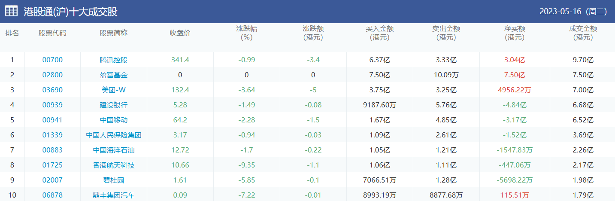This screenshot has height=201, width=615.
Task: Click stock code 00939
Action: click(x=52, y=105)
